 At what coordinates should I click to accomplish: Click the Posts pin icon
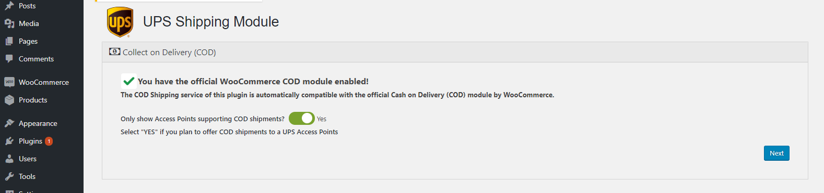tap(9, 6)
